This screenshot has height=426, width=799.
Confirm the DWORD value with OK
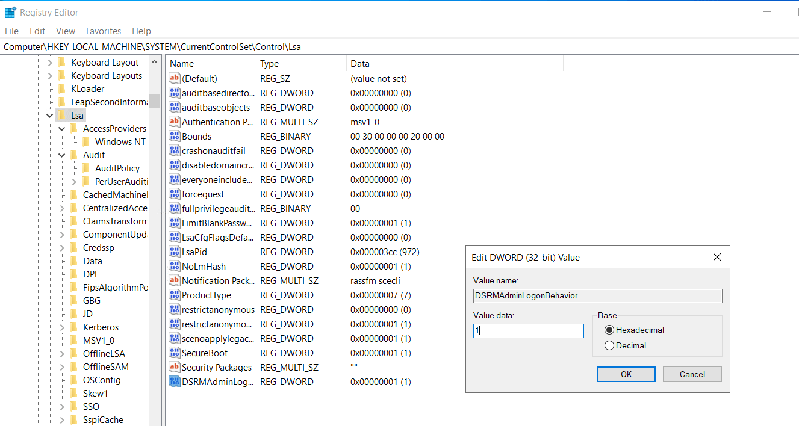click(x=626, y=374)
